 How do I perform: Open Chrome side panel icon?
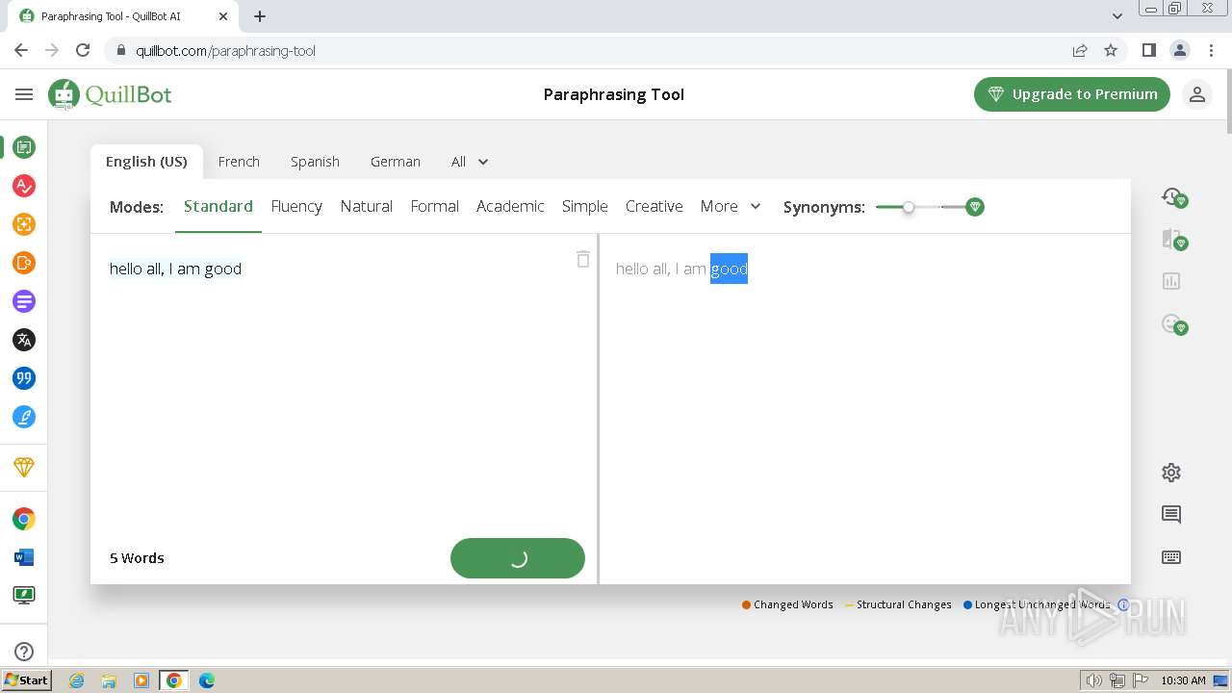pos(1148,51)
